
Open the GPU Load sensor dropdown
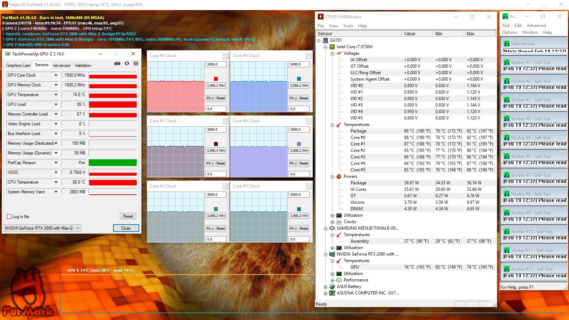tap(56, 104)
